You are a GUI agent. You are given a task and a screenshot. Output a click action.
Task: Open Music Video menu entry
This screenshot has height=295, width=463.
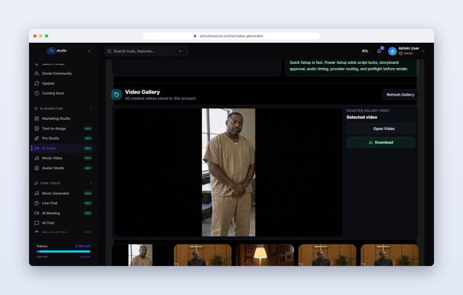click(52, 158)
